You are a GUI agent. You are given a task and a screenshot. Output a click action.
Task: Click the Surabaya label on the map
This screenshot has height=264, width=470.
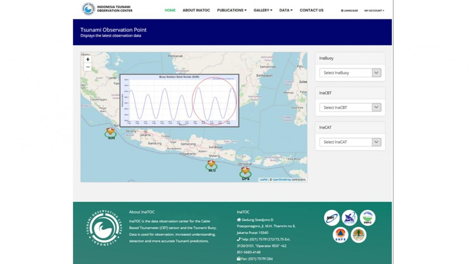click(x=215, y=147)
